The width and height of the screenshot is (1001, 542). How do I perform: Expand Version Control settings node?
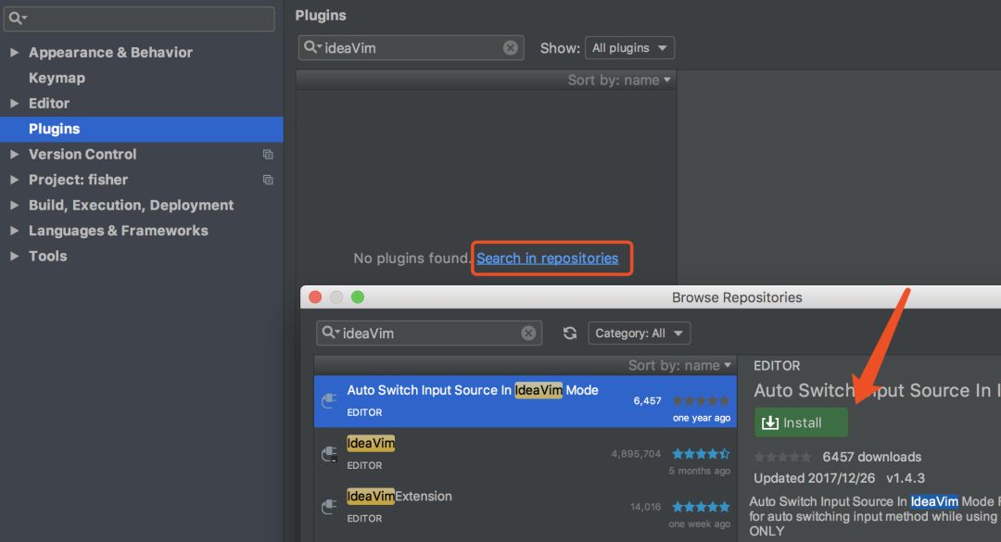(x=14, y=155)
